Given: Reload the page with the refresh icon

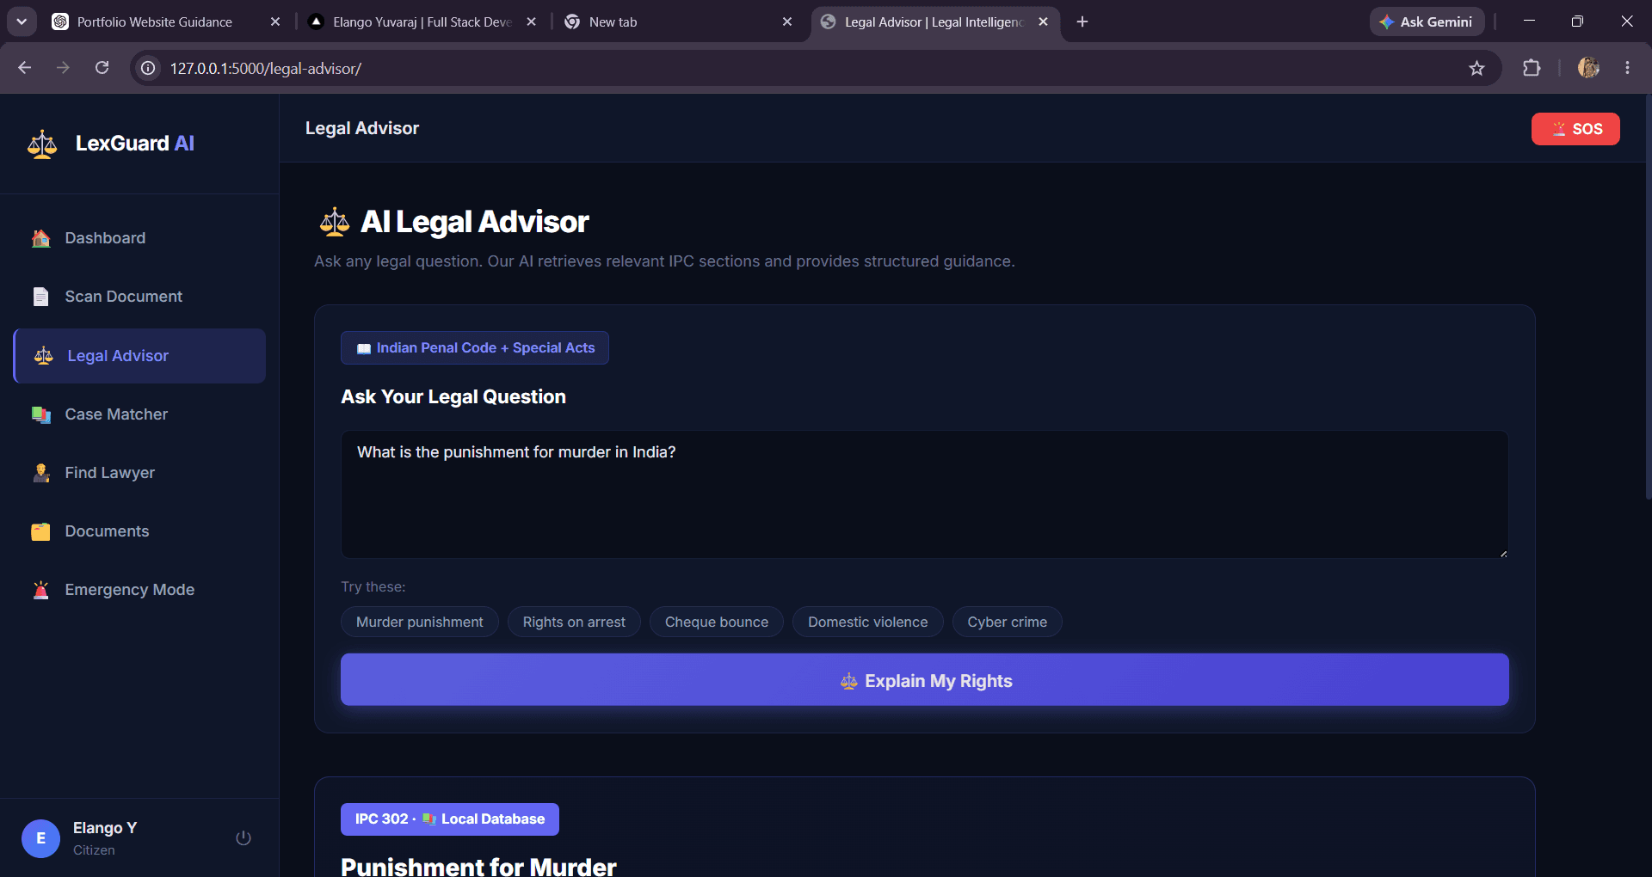Looking at the screenshot, I should (102, 68).
